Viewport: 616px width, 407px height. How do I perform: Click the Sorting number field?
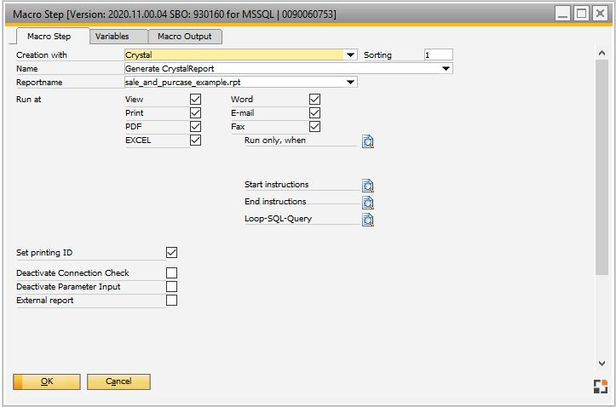[x=438, y=55]
